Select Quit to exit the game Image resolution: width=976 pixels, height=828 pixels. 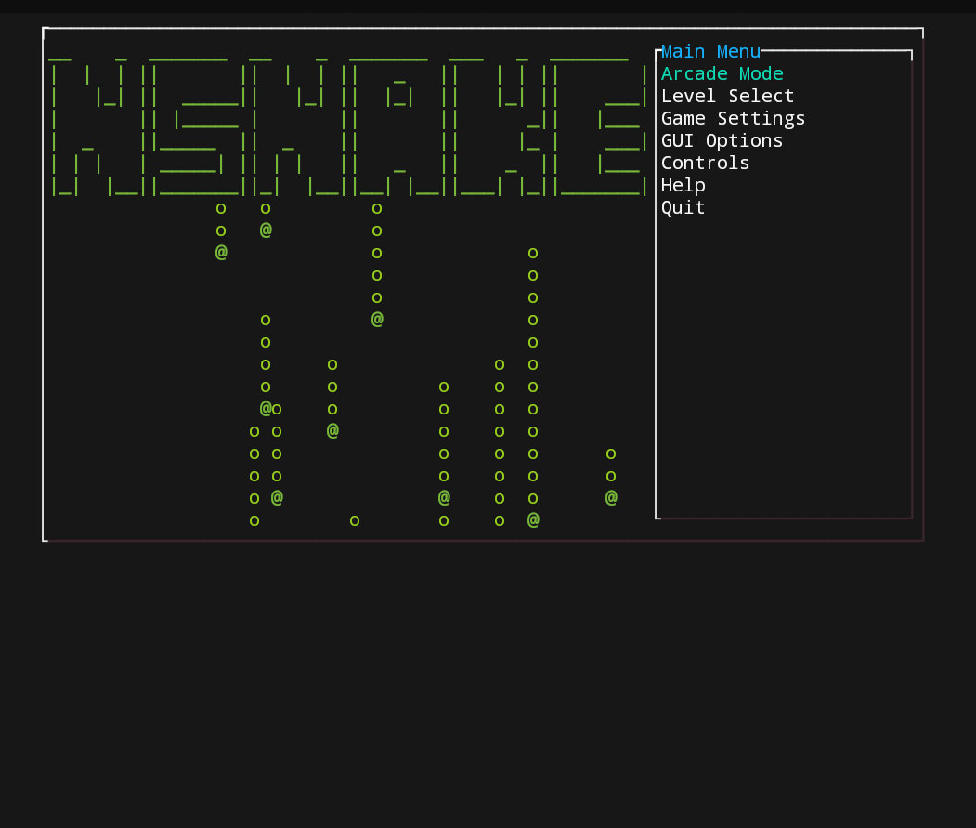[683, 207]
